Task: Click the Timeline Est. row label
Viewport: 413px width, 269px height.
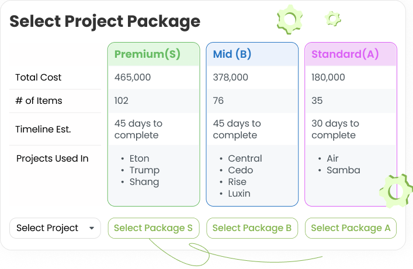Action: pos(43,130)
